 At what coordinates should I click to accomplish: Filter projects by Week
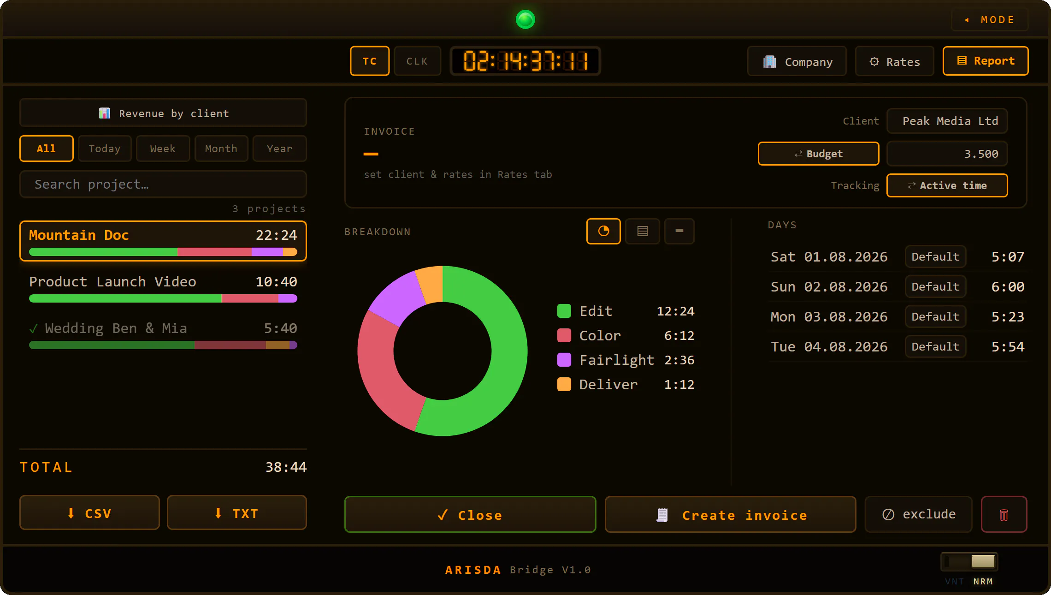[163, 149]
